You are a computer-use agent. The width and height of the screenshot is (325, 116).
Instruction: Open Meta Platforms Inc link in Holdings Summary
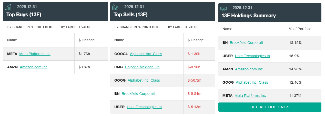pyautogui.click(x=250, y=96)
